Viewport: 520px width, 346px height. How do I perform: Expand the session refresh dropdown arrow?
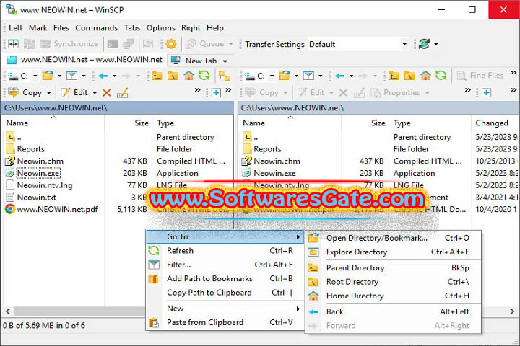point(436,44)
